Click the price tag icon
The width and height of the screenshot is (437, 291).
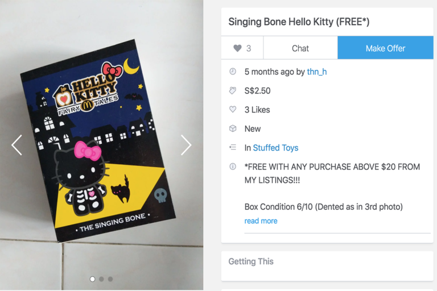click(x=232, y=90)
